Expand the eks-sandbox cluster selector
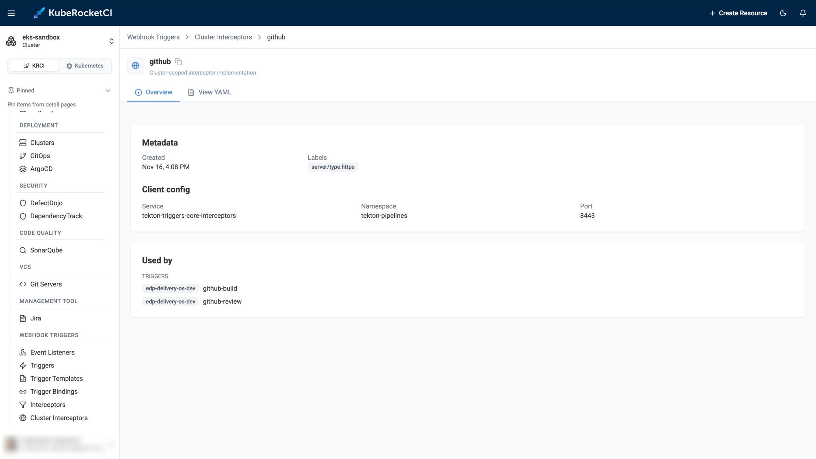 pyautogui.click(x=112, y=41)
